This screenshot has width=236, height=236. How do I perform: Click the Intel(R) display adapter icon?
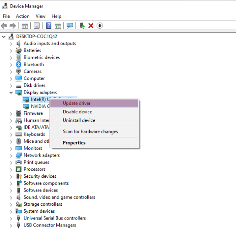(26, 100)
